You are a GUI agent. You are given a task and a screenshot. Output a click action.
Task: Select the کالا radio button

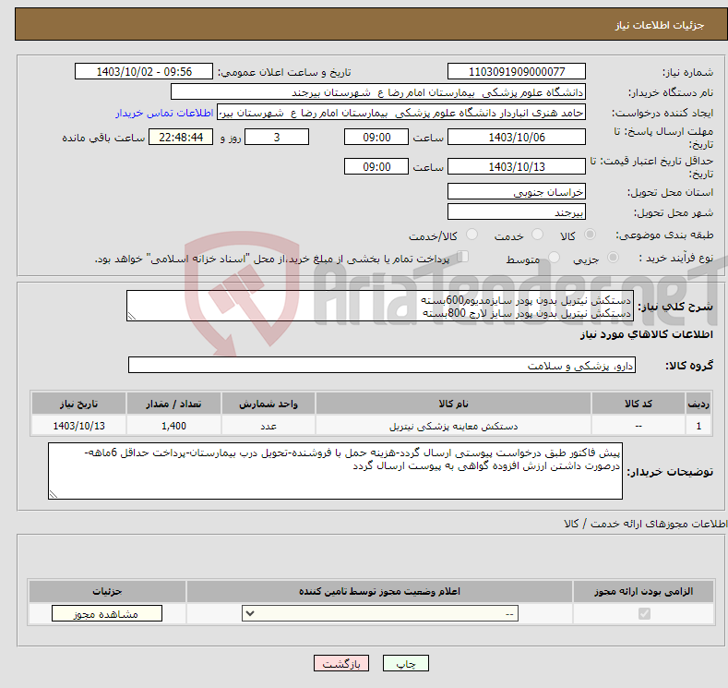590,235
